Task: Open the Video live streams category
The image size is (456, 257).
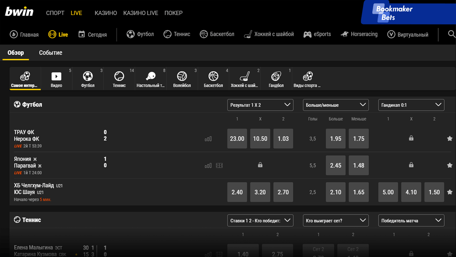Action: (x=56, y=79)
